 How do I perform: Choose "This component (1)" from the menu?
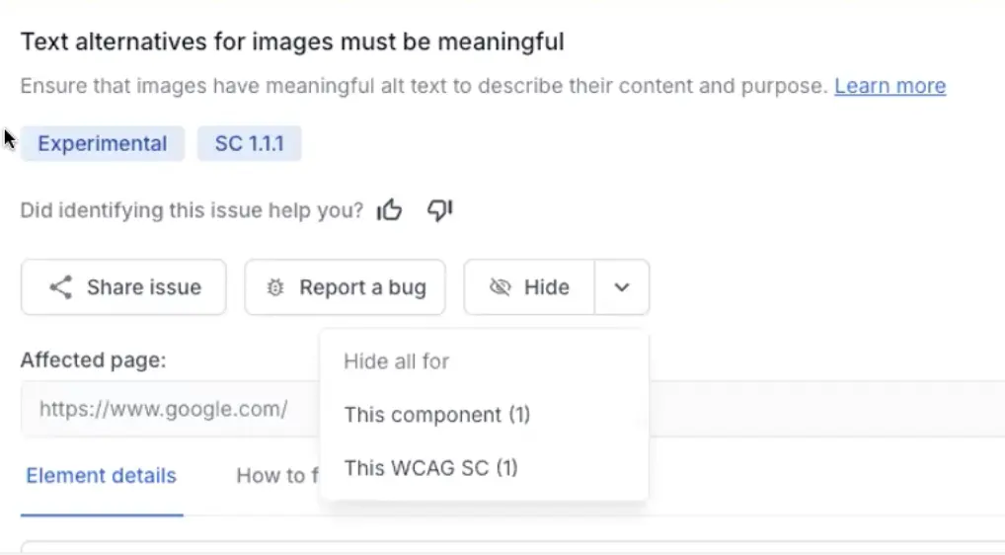click(x=436, y=415)
